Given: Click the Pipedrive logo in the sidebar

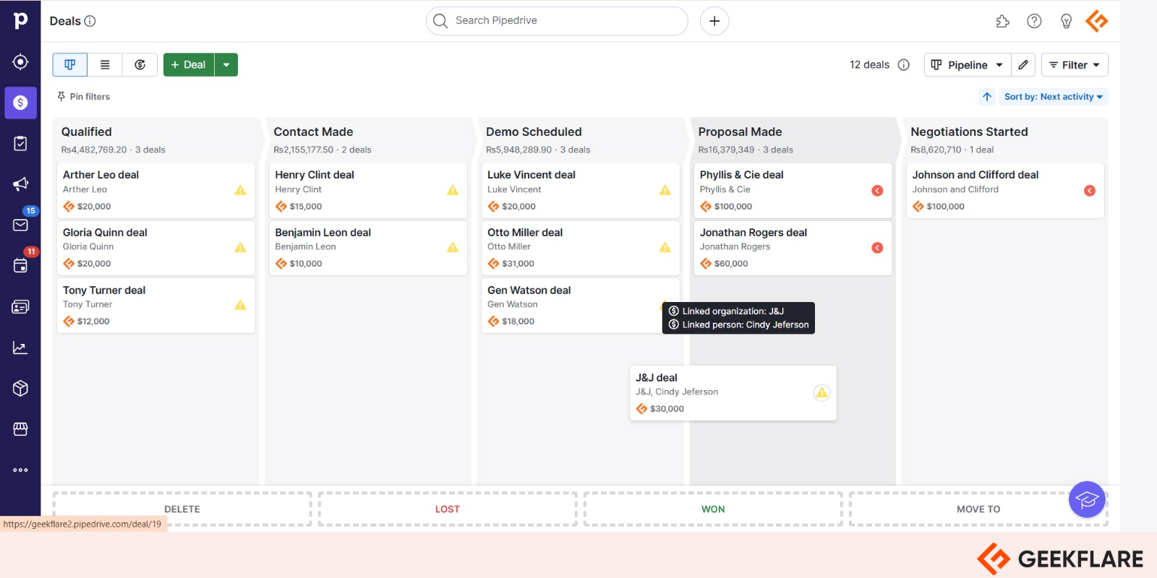Looking at the screenshot, I should point(20,20).
